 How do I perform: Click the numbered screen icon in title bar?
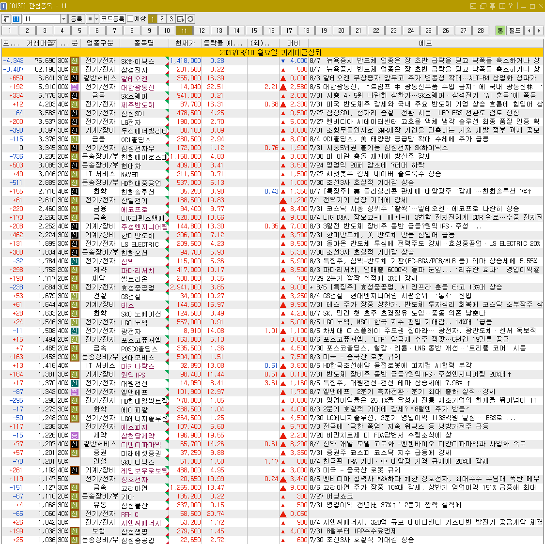click(x=3, y=6)
